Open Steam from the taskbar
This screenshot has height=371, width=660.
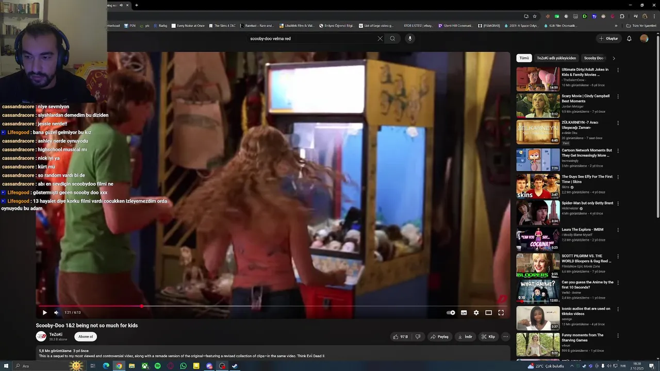coord(235,366)
